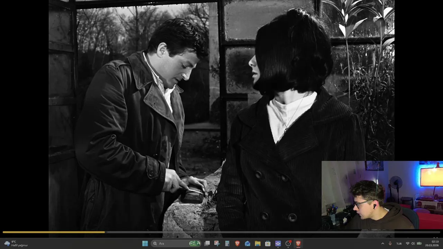
Task: Switch the TUR keyboard language
Action: [x=399, y=243]
